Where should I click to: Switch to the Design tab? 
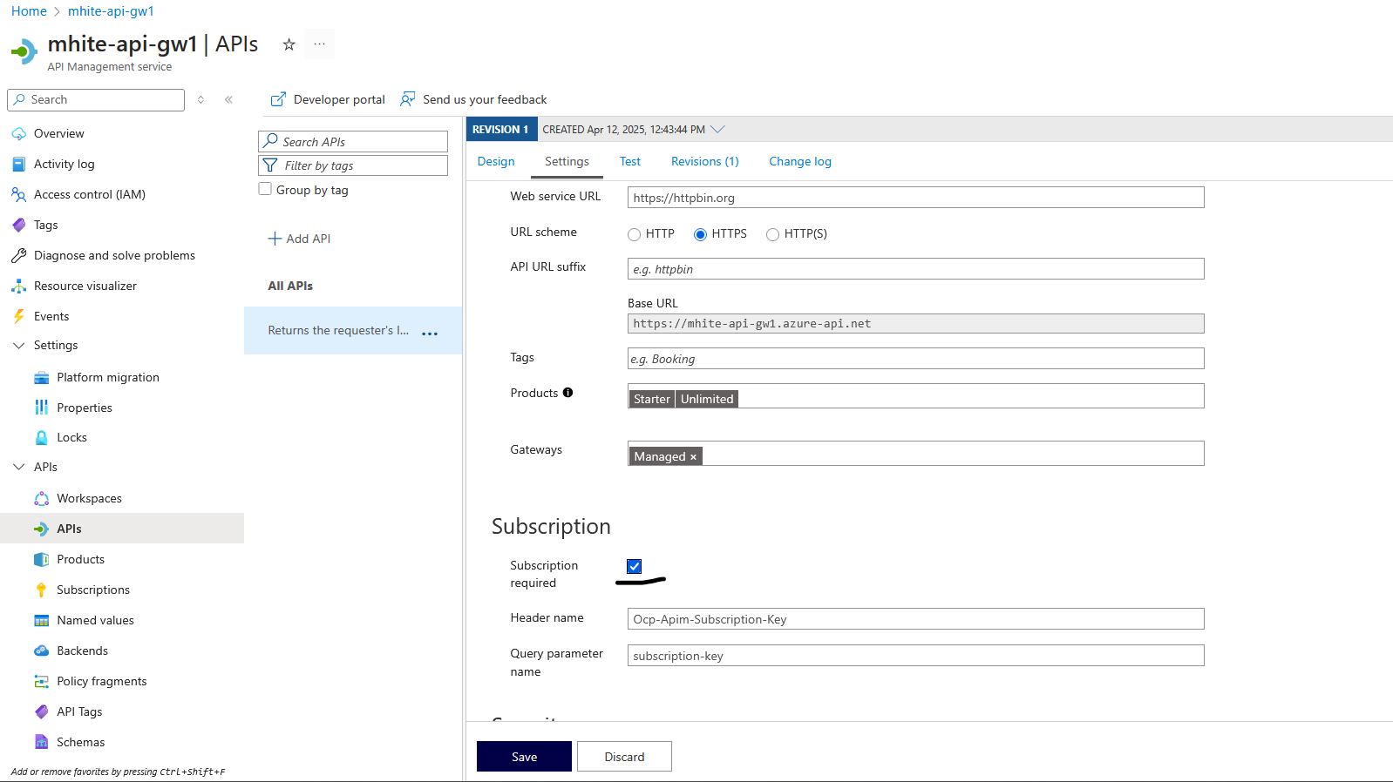click(x=496, y=162)
